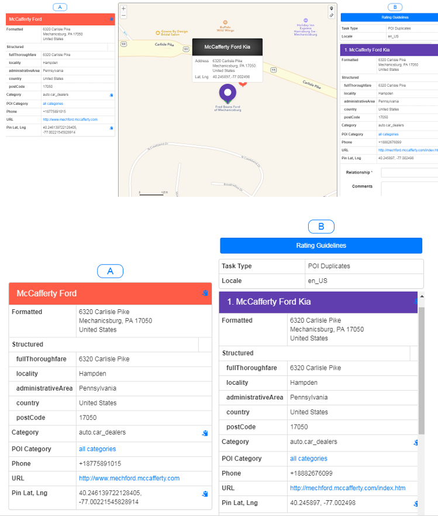Open Rating Guidelines in the small top panel
The height and width of the screenshot is (516, 438).
pos(389,18)
